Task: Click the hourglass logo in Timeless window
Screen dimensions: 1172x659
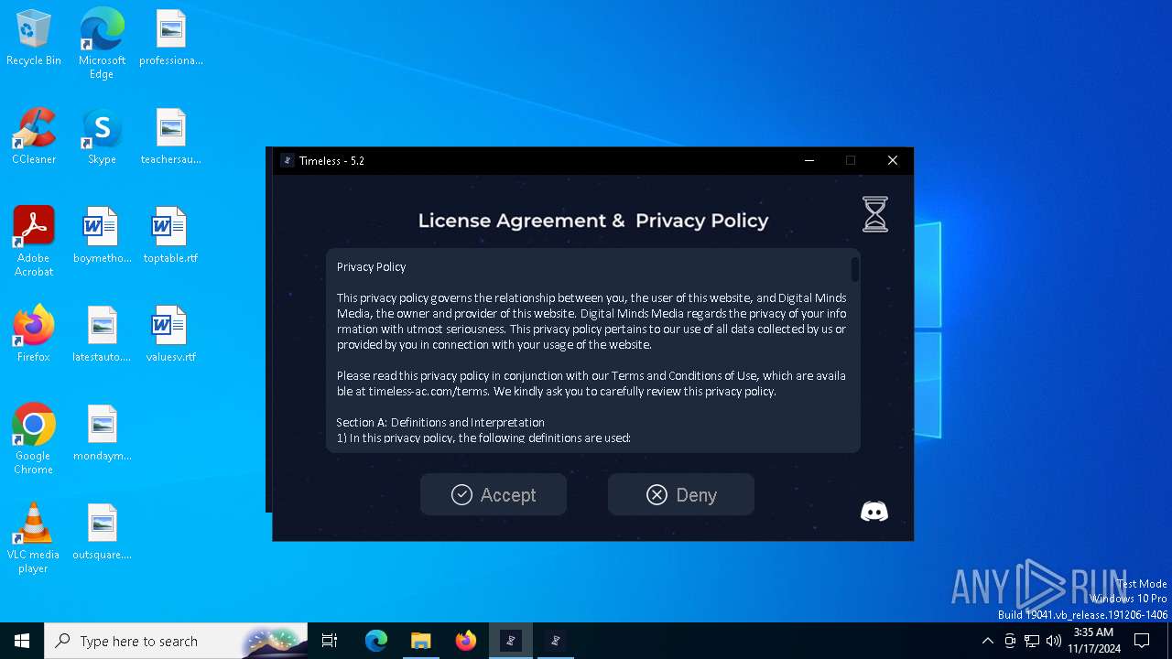Action: pos(875,214)
